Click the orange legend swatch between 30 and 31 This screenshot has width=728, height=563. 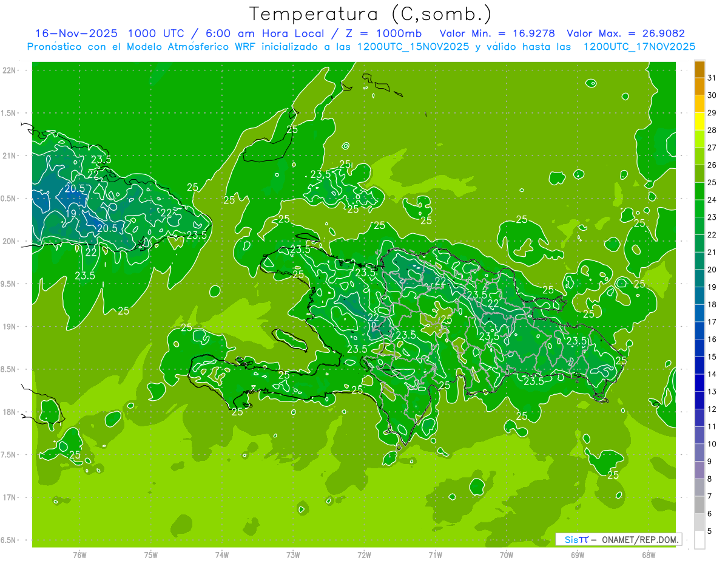click(699, 87)
